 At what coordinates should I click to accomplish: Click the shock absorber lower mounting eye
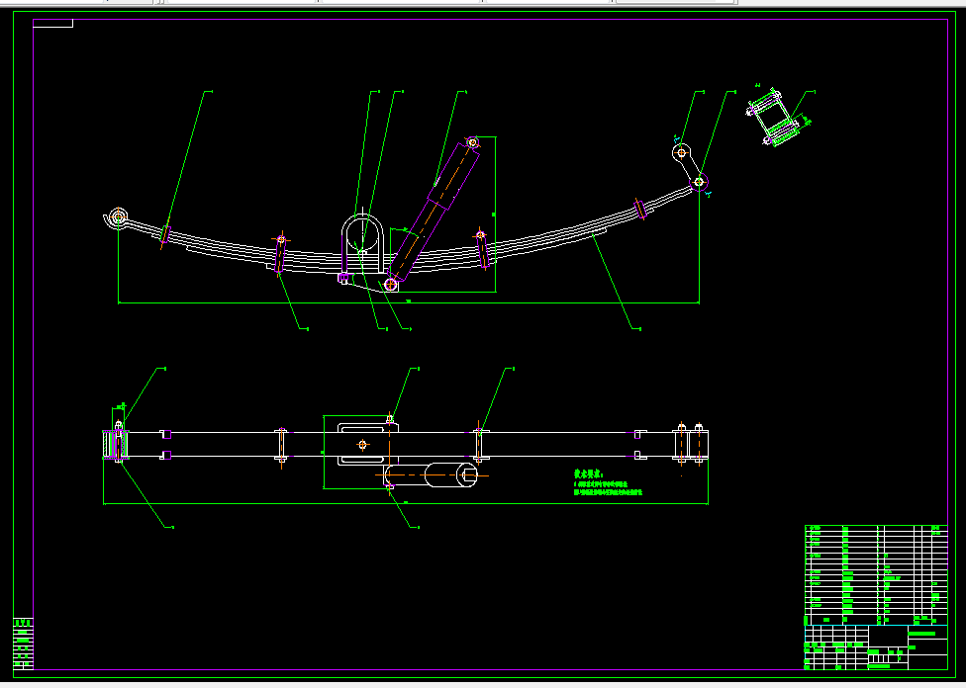(391, 284)
